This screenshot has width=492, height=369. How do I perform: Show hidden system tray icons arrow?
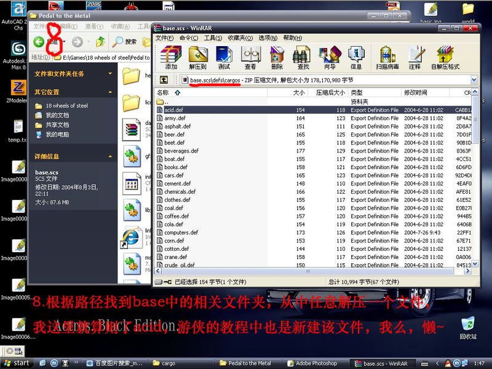[437, 363]
